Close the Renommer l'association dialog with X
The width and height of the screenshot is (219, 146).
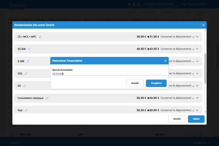[x=165, y=60]
